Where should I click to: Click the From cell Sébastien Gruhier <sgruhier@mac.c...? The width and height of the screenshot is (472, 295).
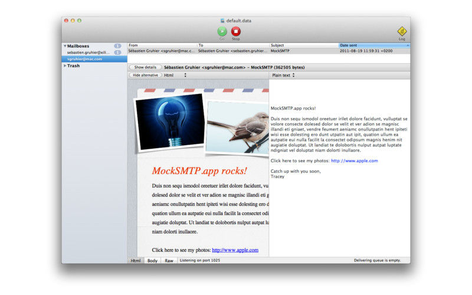162,51
